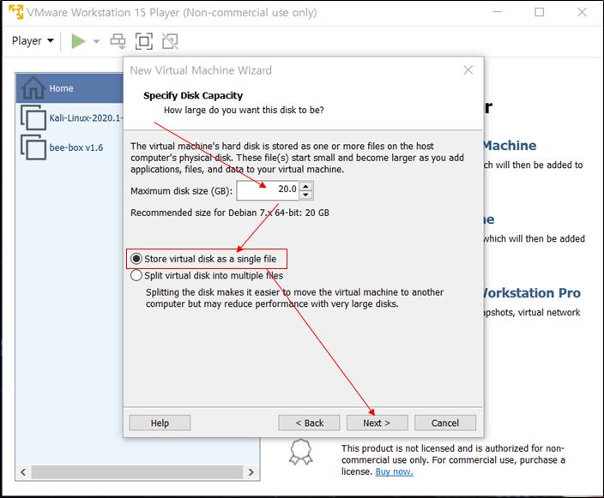The image size is (604, 498).
Task: Increase disk size with the up spinner arrow
Action: pos(305,186)
